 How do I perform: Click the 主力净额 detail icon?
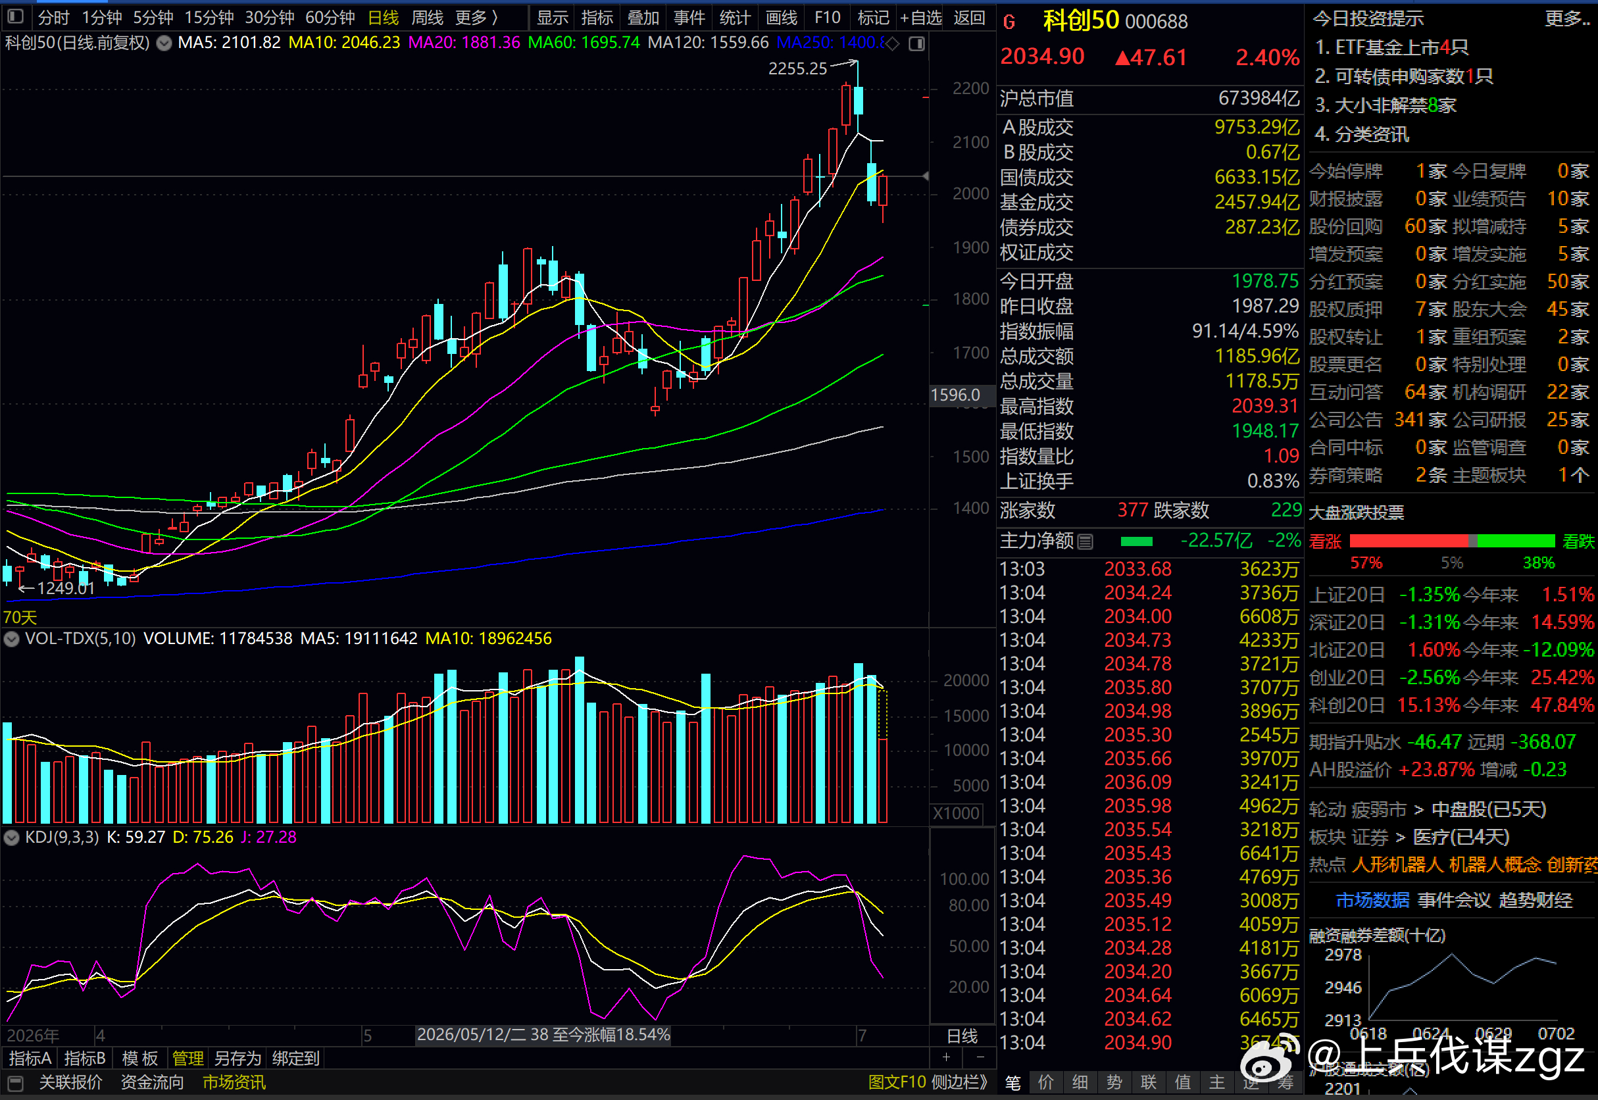click(x=1086, y=541)
